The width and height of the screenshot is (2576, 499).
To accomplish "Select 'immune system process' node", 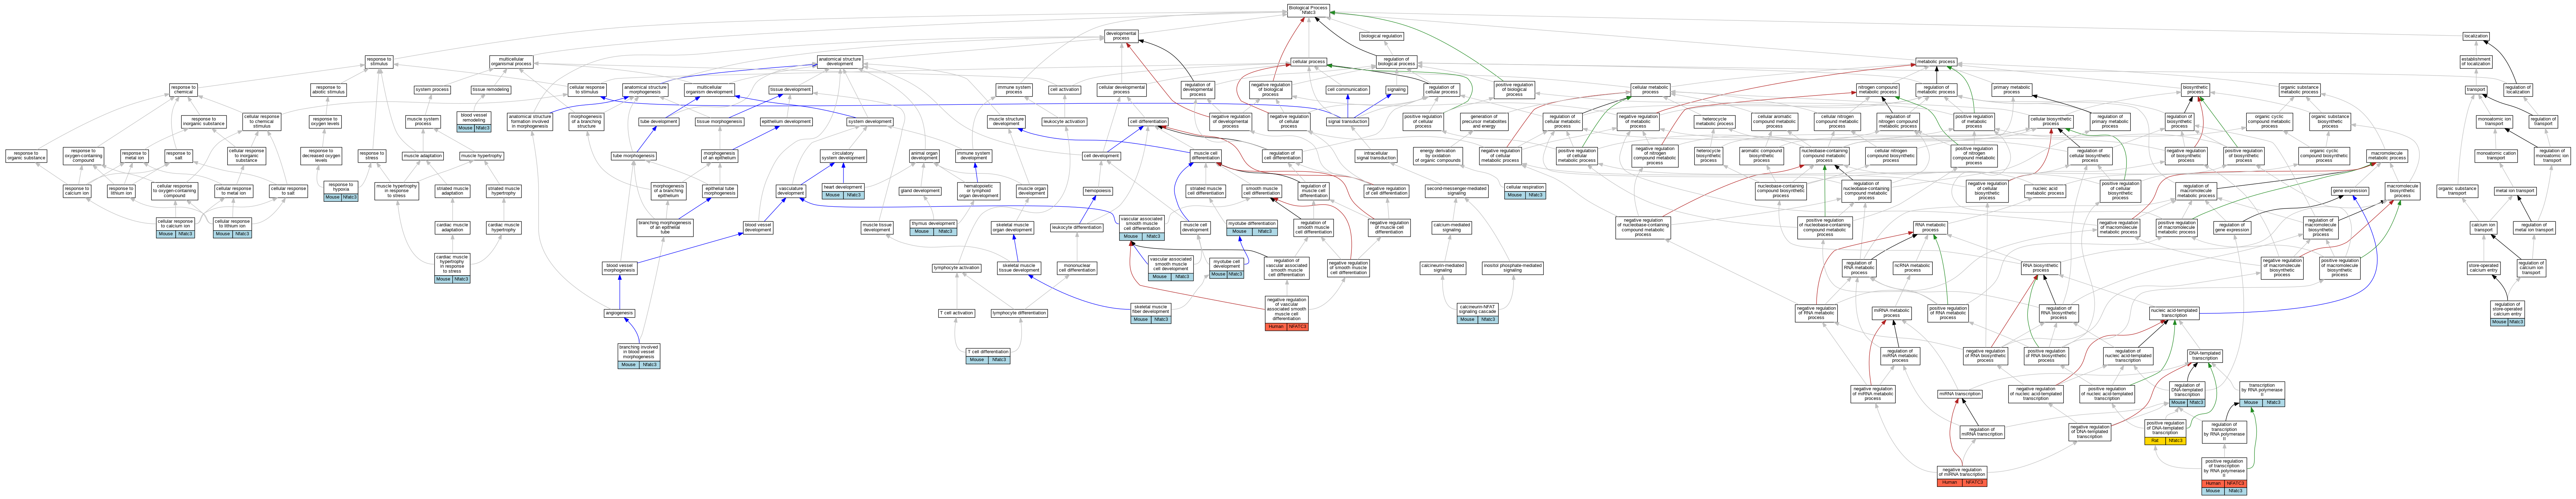I will [1014, 90].
